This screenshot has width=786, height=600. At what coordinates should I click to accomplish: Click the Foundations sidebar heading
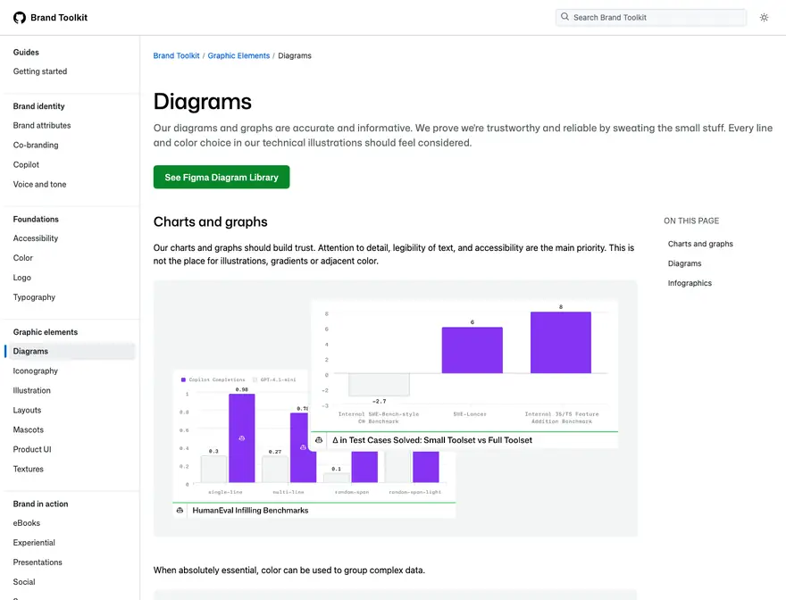tap(36, 219)
